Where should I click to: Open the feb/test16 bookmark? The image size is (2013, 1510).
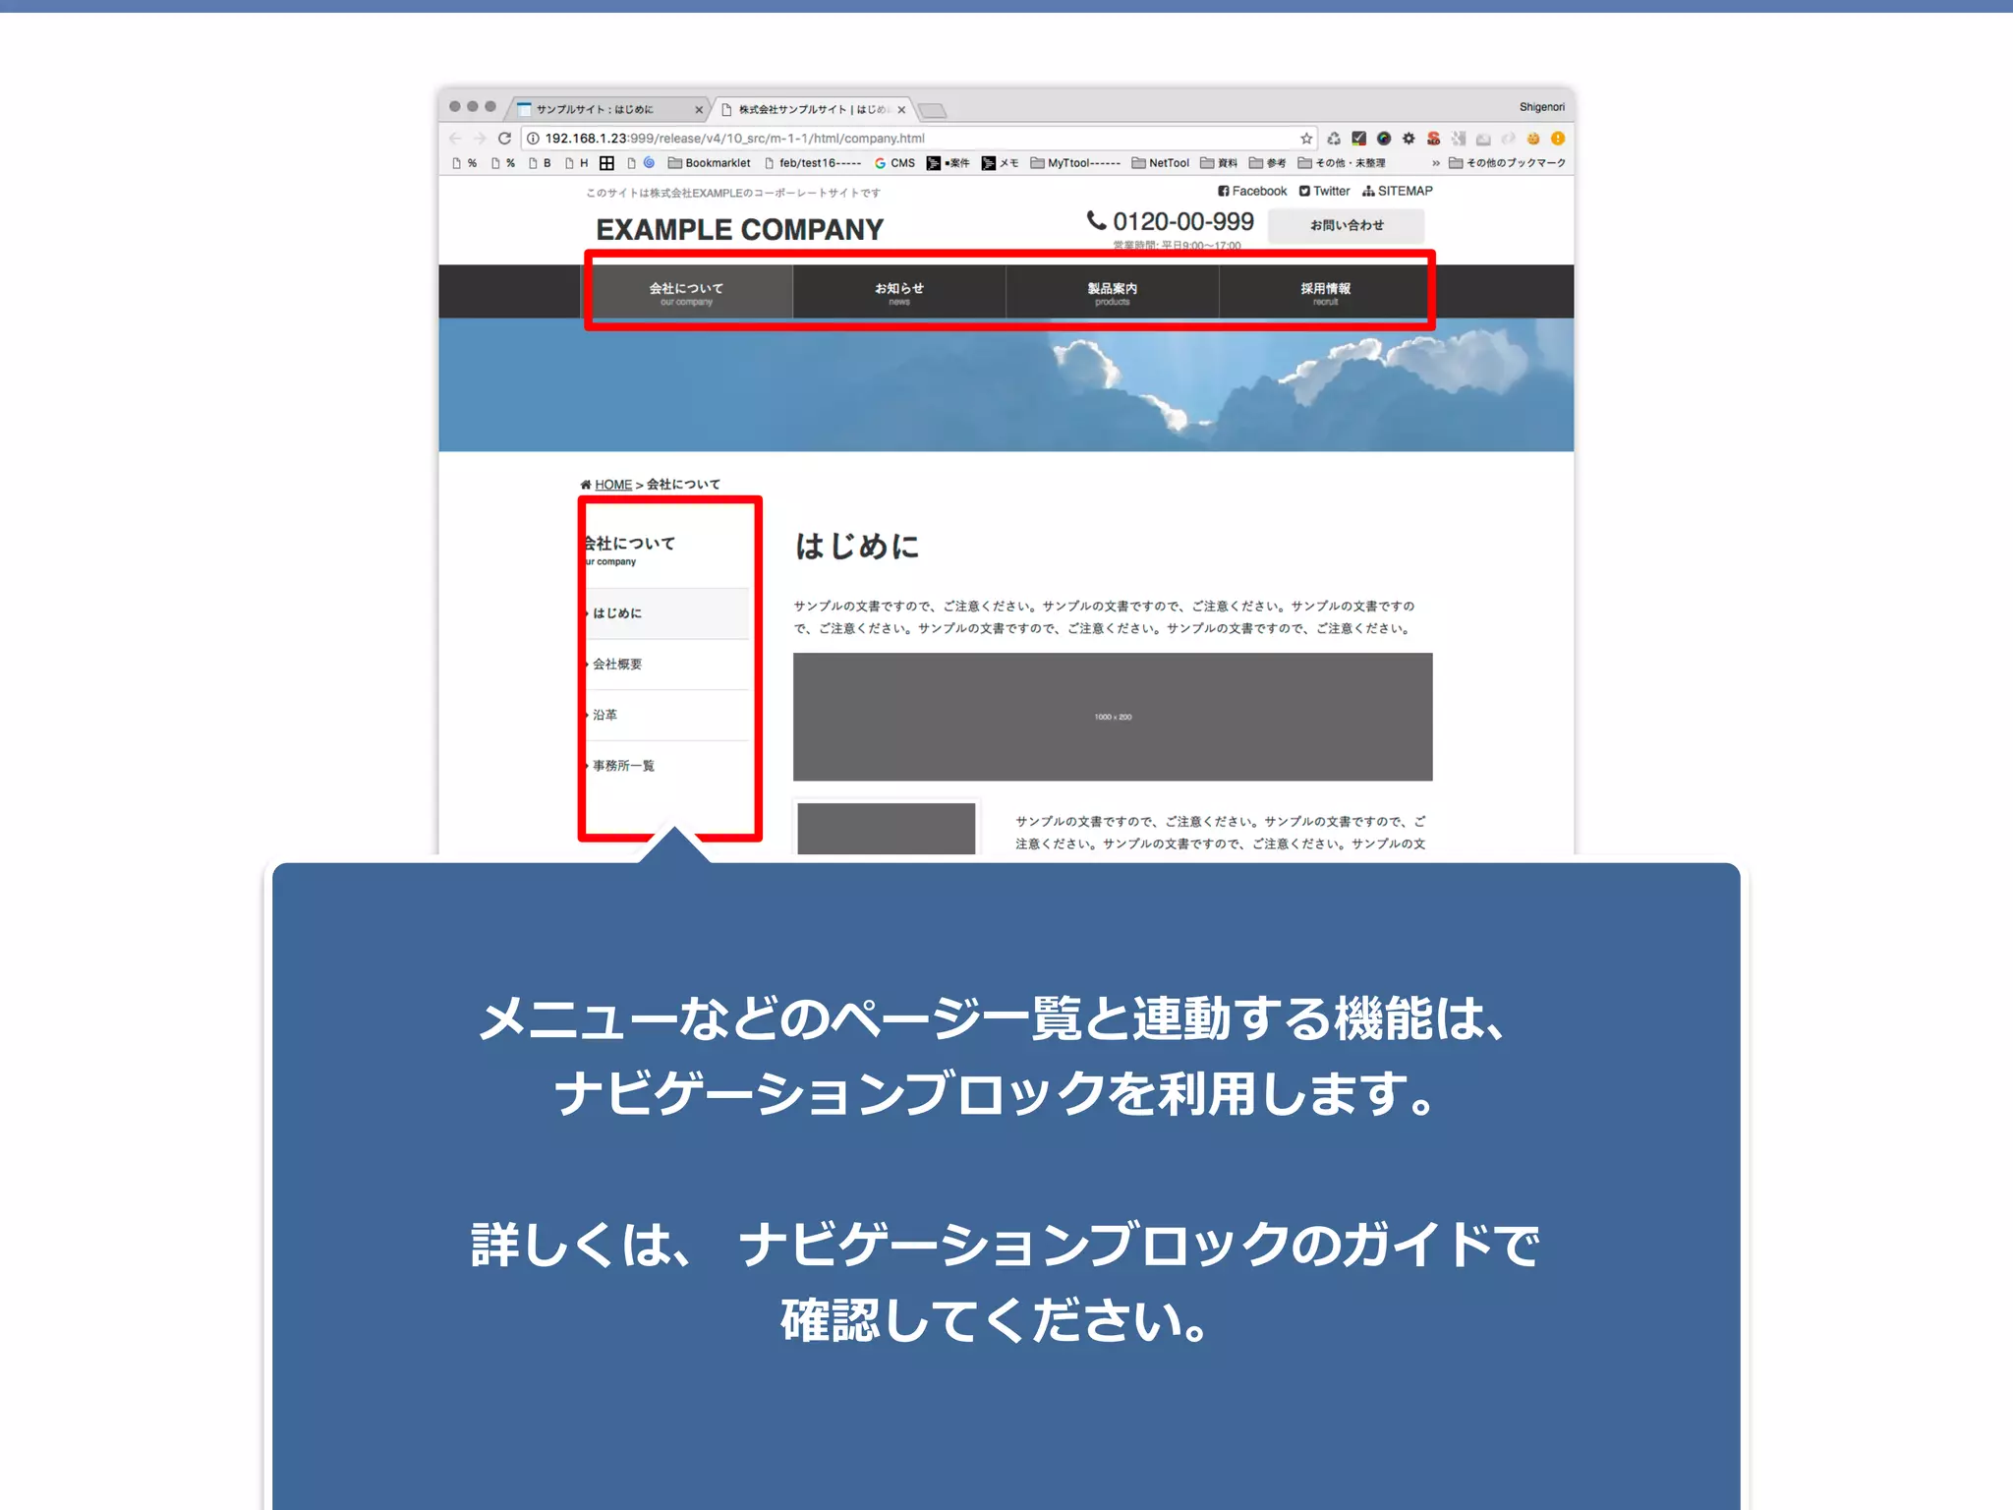point(813,163)
